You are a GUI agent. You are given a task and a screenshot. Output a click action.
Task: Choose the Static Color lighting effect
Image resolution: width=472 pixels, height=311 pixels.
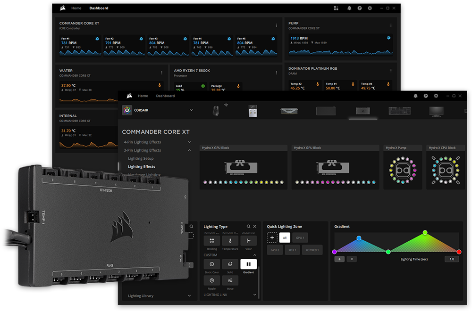pyautogui.click(x=212, y=264)
